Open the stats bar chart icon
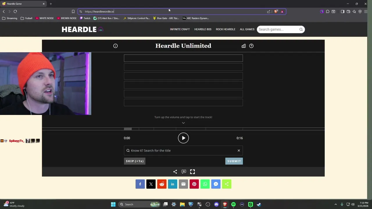Image resolution: width=372 pixels, height=209 pixels. click(244, 46)
